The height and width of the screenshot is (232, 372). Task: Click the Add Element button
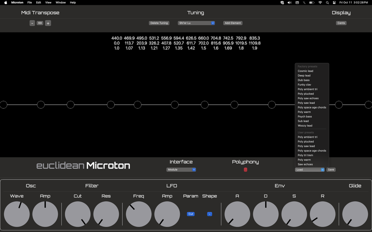click(x=233, y=23)
